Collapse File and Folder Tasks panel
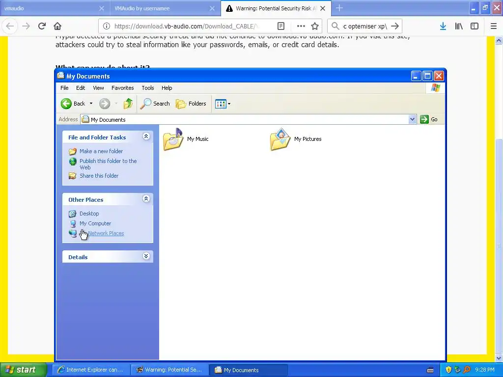 (x=146, y=136)
